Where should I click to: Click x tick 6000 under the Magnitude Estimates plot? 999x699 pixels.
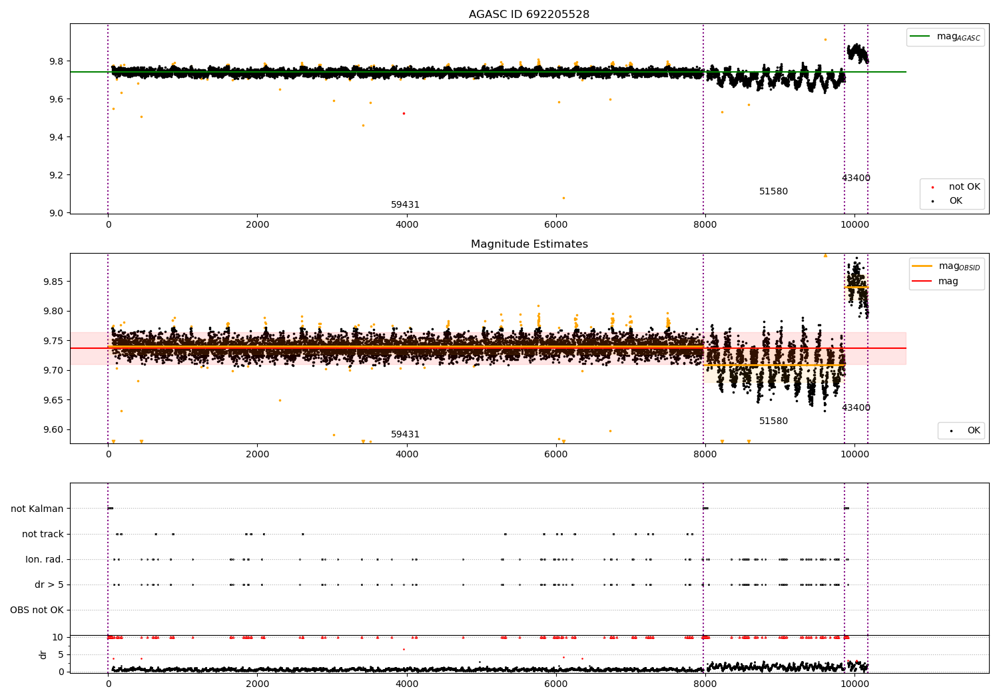tap(555, 454)
